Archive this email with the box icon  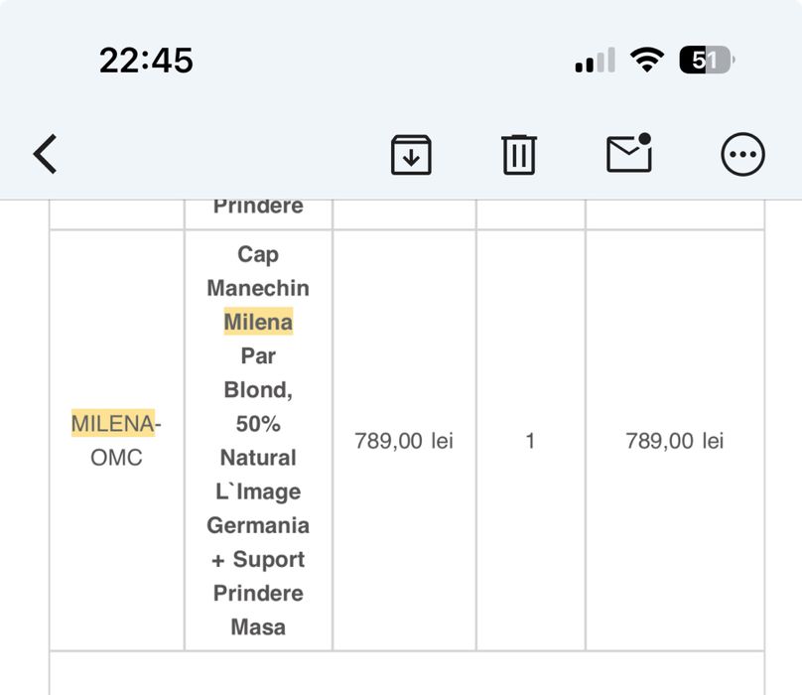click(x=411, y=155)
